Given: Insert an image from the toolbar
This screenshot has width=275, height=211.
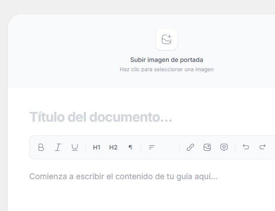Looking at the screenshot, I should (207, 147).
